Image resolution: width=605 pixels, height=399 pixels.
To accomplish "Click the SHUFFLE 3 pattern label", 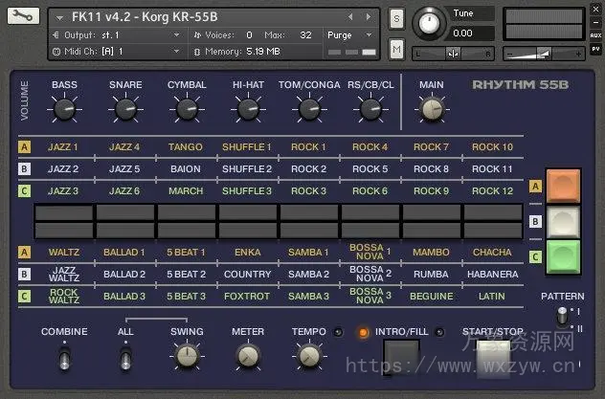I will click(247, 190).
